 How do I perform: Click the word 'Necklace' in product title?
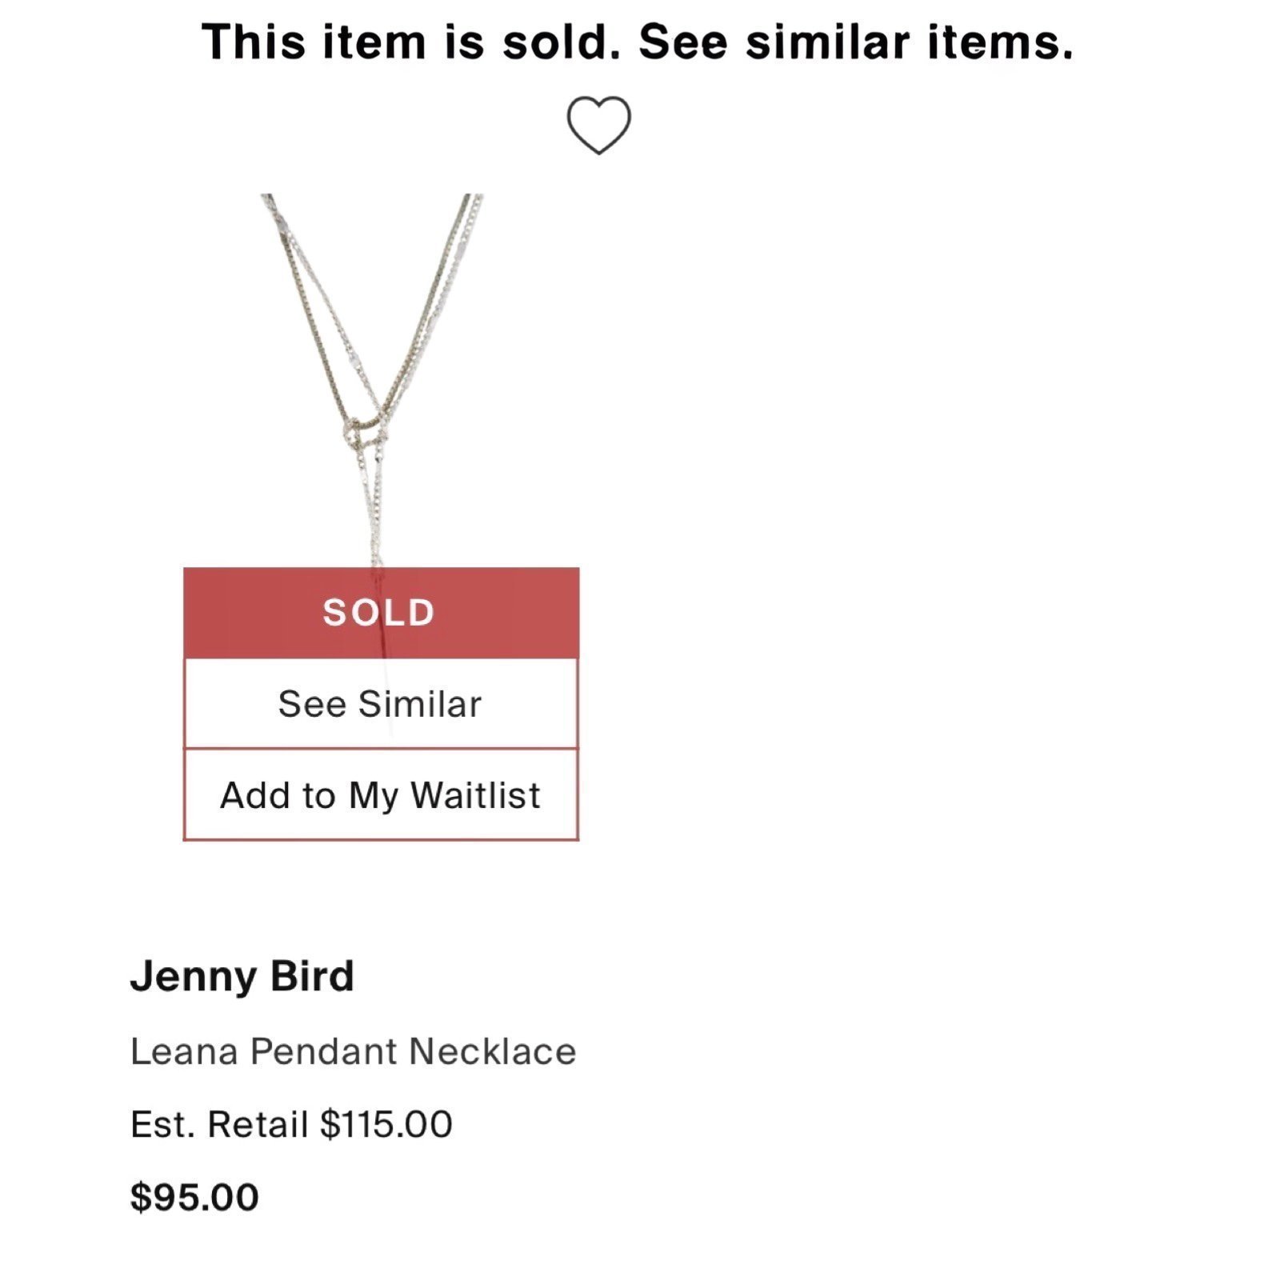(x=493, y=1051)
